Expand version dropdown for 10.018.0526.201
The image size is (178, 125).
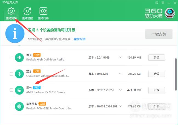[120, 106]
